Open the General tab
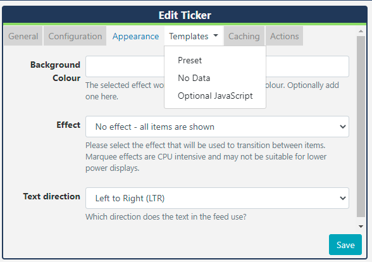The height and width of the screenshot is (262, 372). tap(23, 36)
